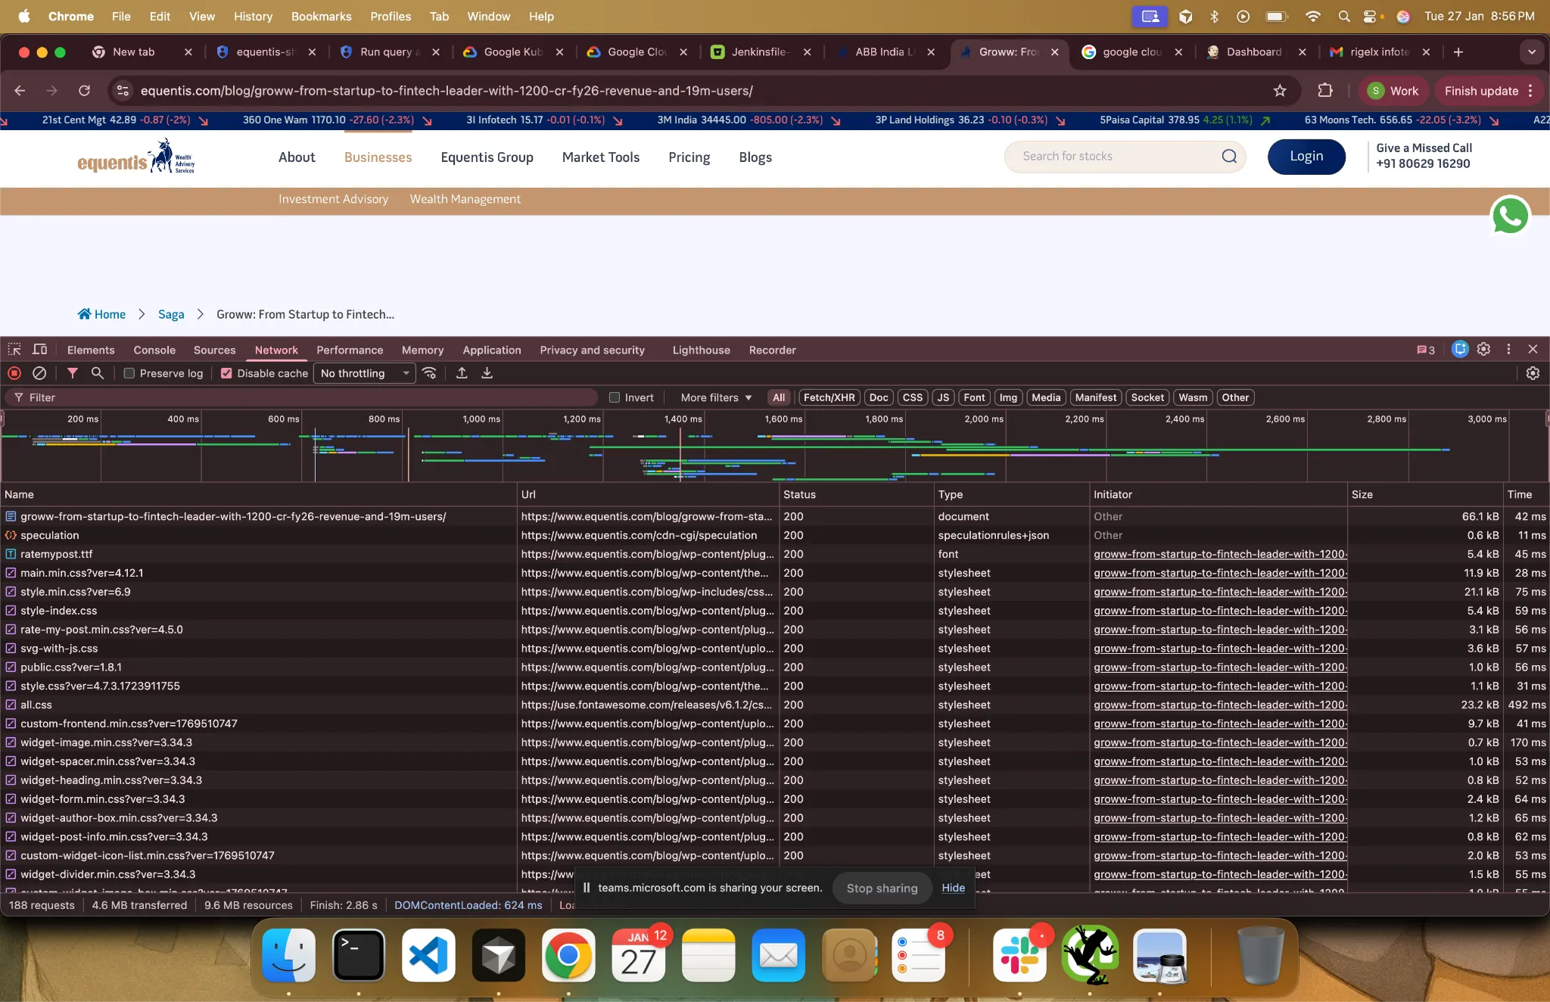
Task: Select the ratemypost.ttf request row
Action: pyautogui.click(x=775, y=554)
